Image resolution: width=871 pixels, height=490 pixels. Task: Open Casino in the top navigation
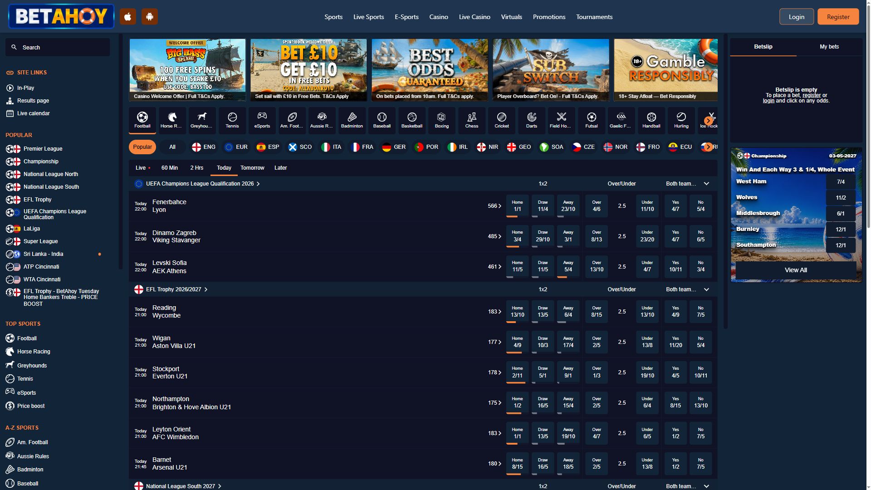(439, 17)
